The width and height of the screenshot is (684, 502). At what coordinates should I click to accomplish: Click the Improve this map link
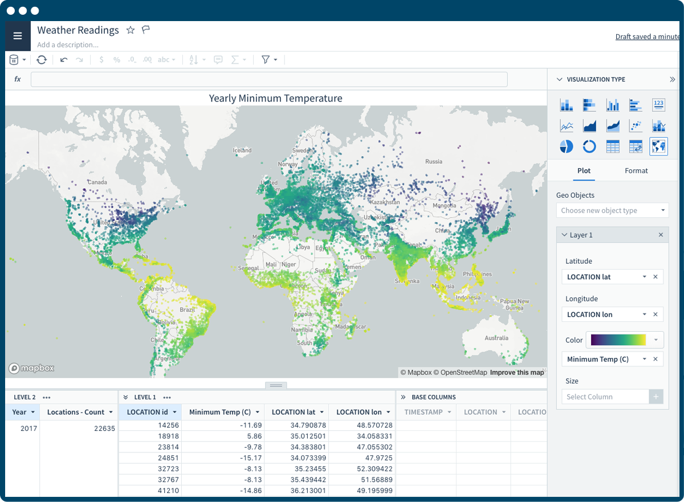pyautogui.click(x=517, y=372)
